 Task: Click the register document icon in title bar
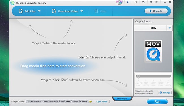point(157,2)
